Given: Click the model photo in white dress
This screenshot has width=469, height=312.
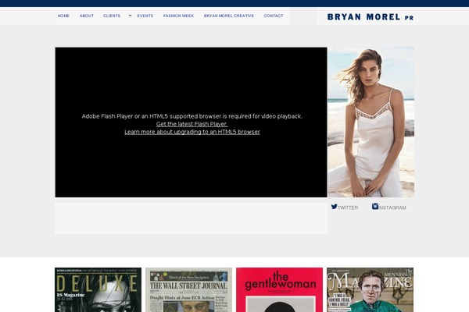Looking at the screenshot, I should [371, 122].
